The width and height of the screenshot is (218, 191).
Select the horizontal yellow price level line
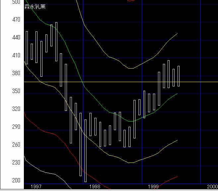tap(199, 81)
